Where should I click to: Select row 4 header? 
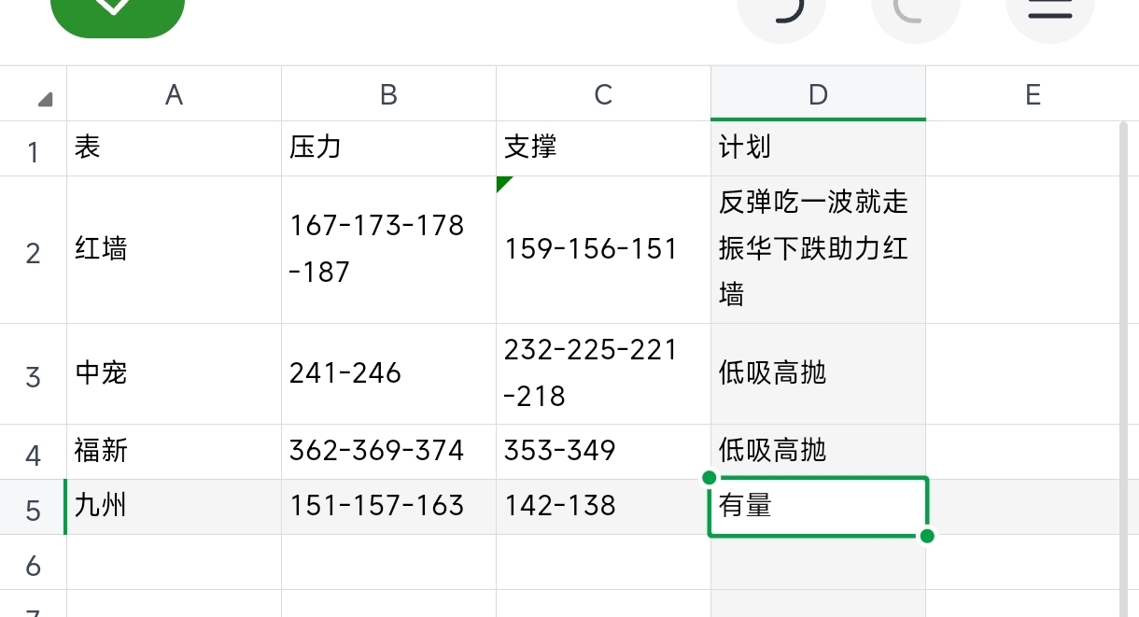click(x=34, y=453)
